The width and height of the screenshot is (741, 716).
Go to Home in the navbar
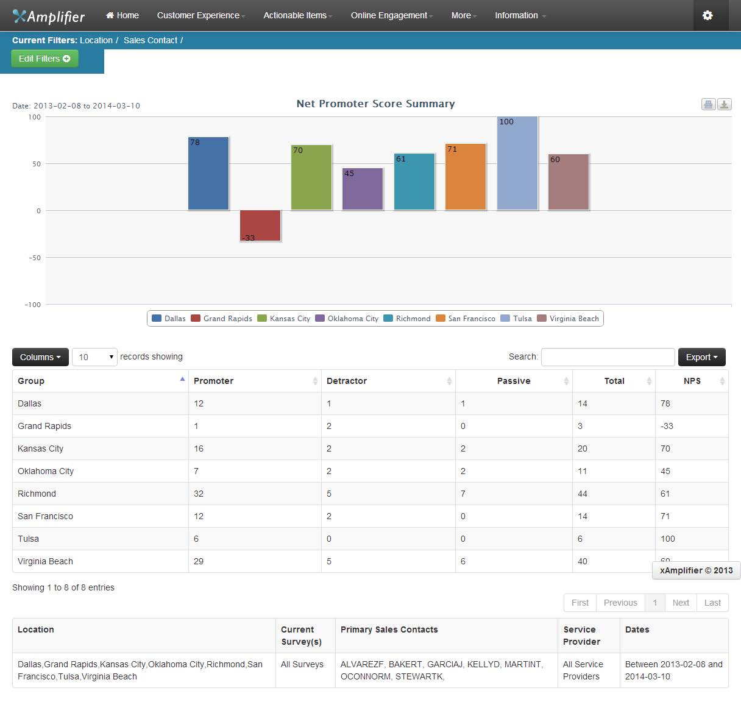coord(122,15)
